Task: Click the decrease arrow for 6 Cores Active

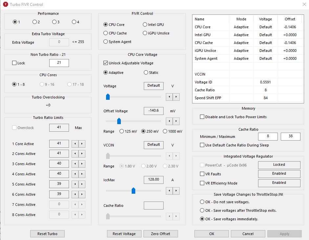Action: 75,194
